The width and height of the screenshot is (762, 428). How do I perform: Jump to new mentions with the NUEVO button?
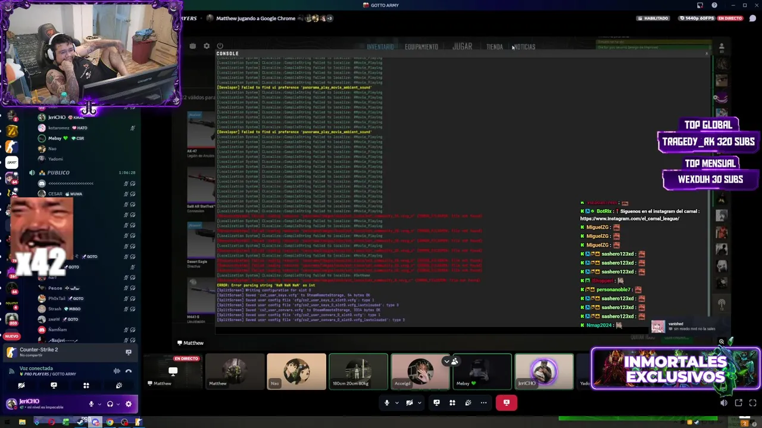(x=11, y=336)
